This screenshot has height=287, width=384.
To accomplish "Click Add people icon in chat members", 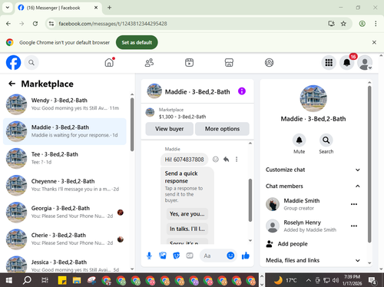I will pyautogui.click(x=270, y=244).
